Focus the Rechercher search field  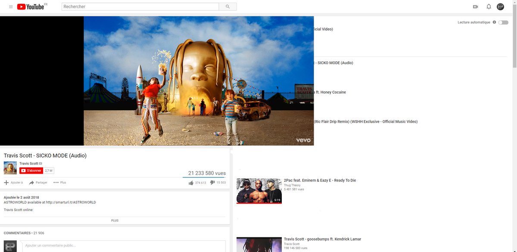[x=140, y=6]
